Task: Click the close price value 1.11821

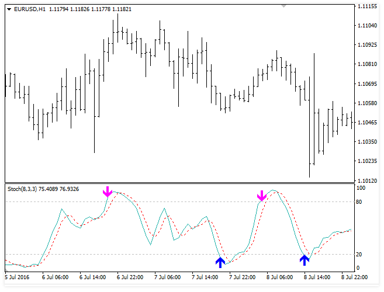Action: 122,9
